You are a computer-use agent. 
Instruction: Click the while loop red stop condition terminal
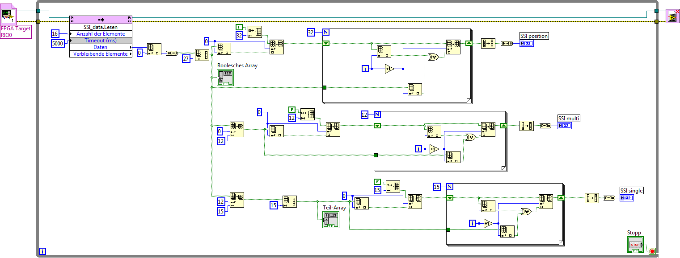(x=652, y=251)
